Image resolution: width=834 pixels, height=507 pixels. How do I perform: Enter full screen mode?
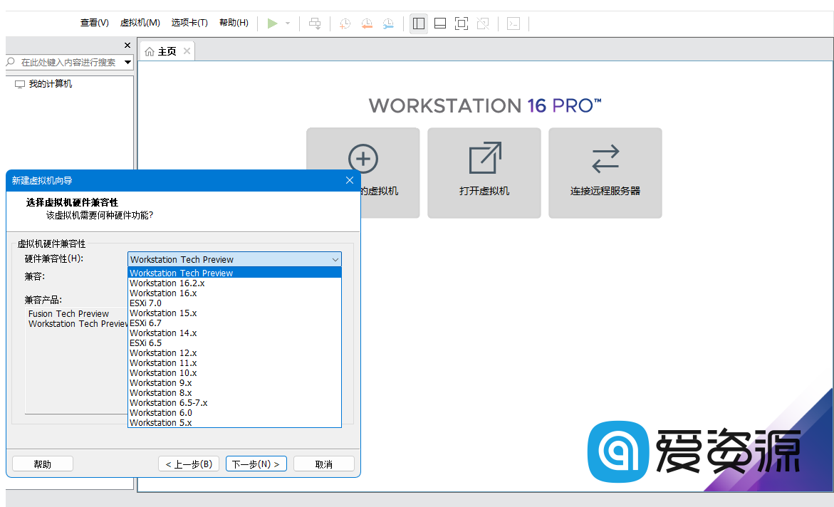pyautogui.click(x=461, y=23)
